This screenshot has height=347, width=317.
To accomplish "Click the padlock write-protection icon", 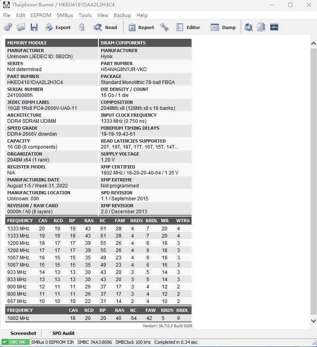I will pos(81,27).
